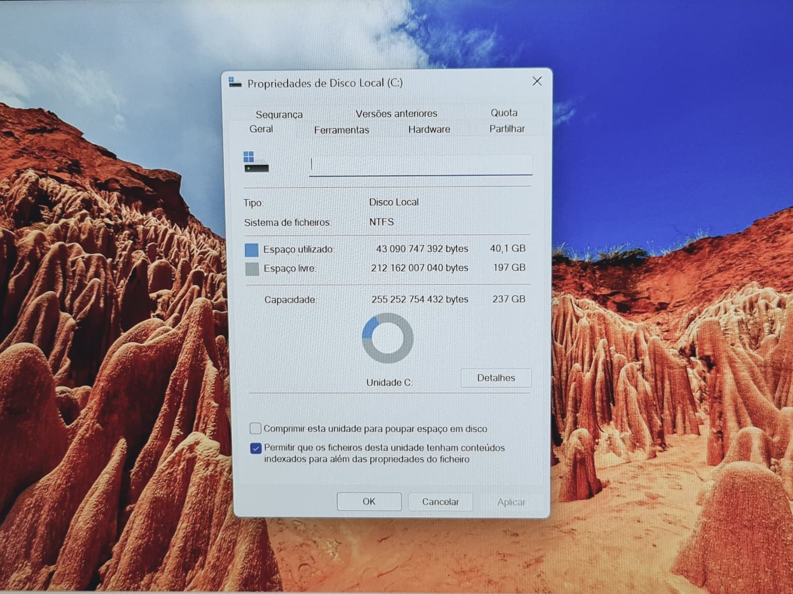793x594 pixels.
Task: Click the Cancelar button
Action: point(441,501)
